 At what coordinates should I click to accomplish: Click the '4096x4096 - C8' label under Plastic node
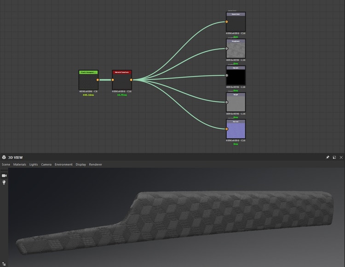point(88,91)
